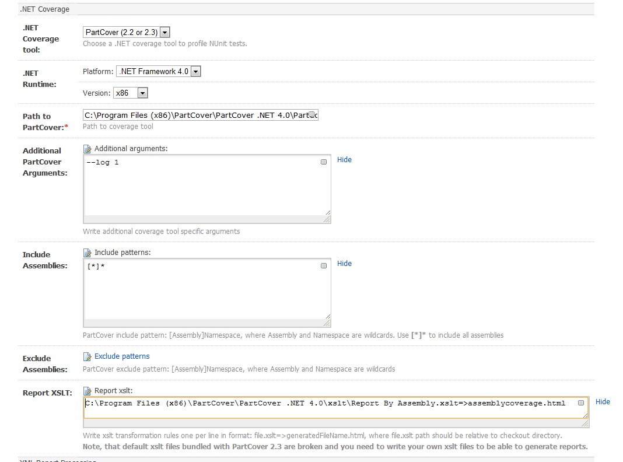Click the edit icon beside Include patterns
The height and width of the screenshot is (462, 623).
tap(87, 253)
